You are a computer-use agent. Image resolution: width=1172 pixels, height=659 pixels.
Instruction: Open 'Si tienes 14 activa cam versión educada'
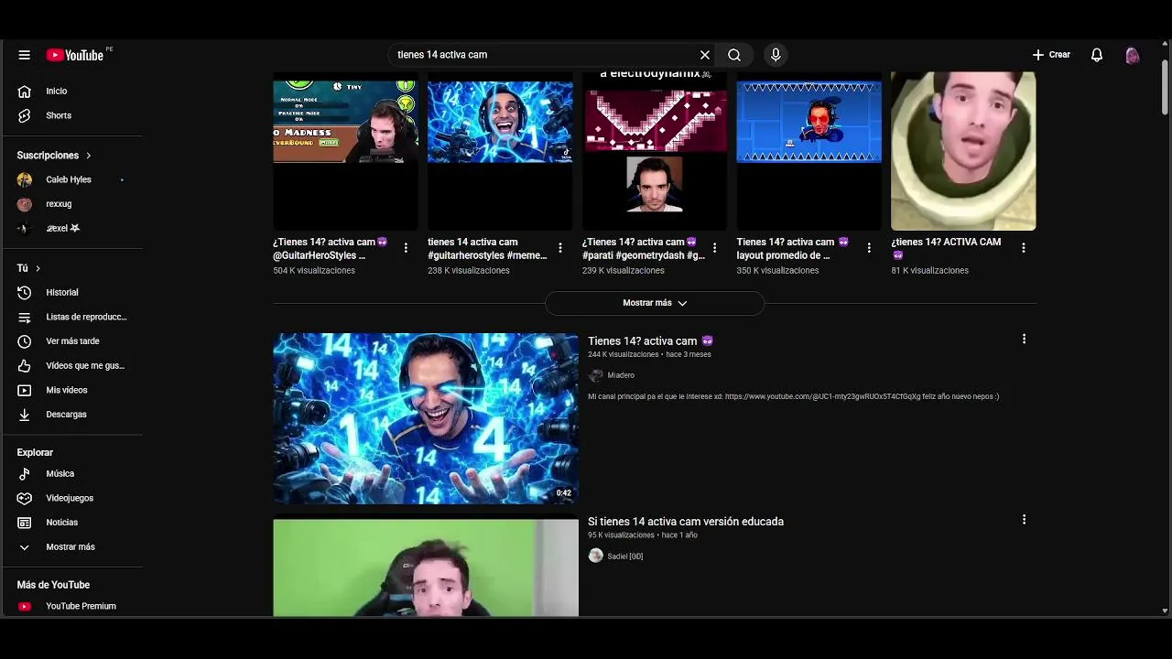pos(686,522)
